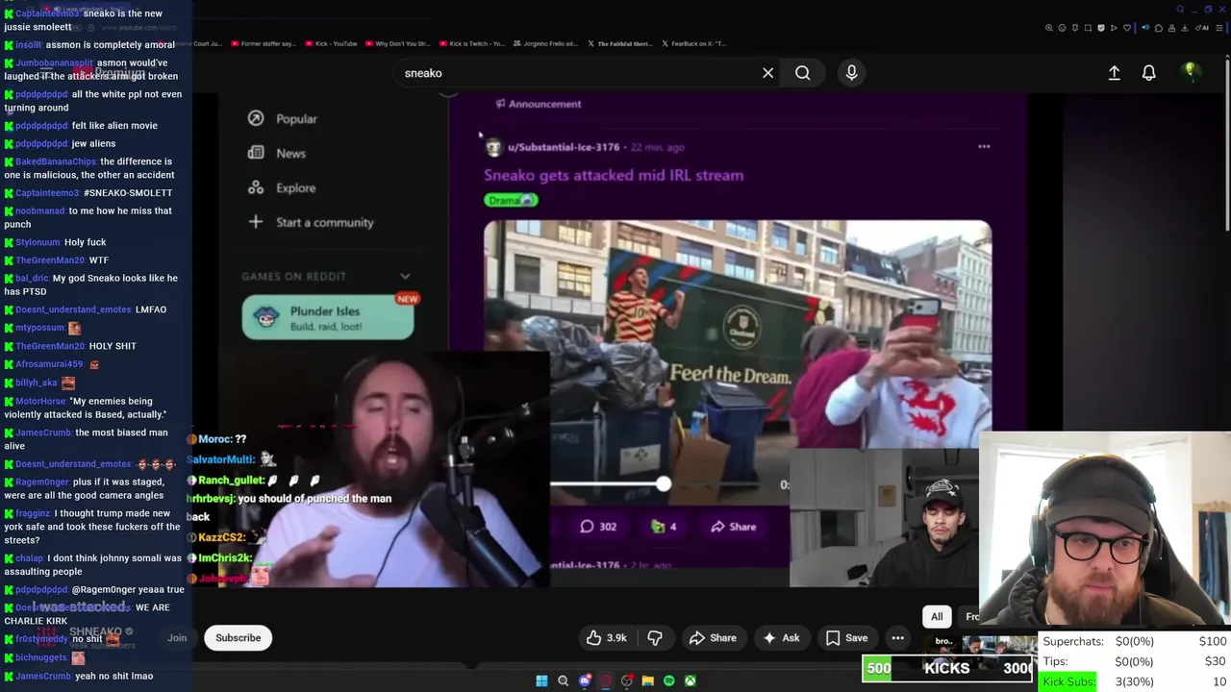The height and width of the screenshot is (692, 1231).
Task: Open the upload/create icon at top right
Action: tap(1114, 73)
